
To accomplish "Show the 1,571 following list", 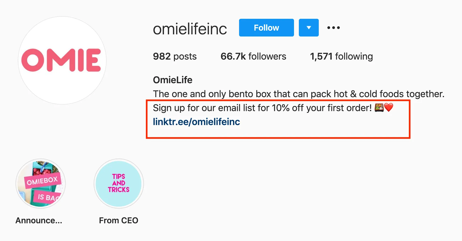I will click(x=341, y=56).
